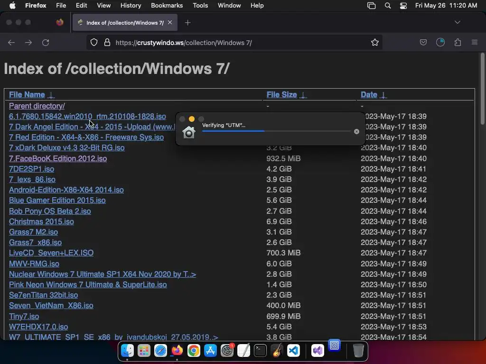Open the Firefox hamburger application menu
The image size is (486, 364).
coord(475,42)
